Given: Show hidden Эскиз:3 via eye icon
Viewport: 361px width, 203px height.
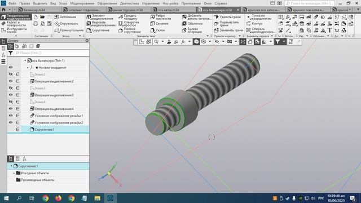Looking at the screenshot, I should (11, 88).
